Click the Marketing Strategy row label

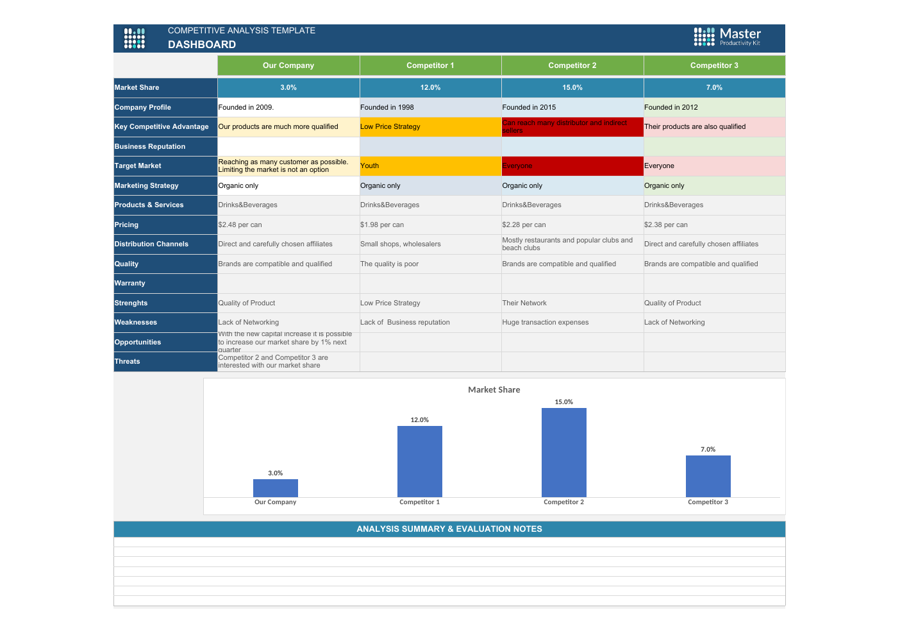(x=165, y=186)
